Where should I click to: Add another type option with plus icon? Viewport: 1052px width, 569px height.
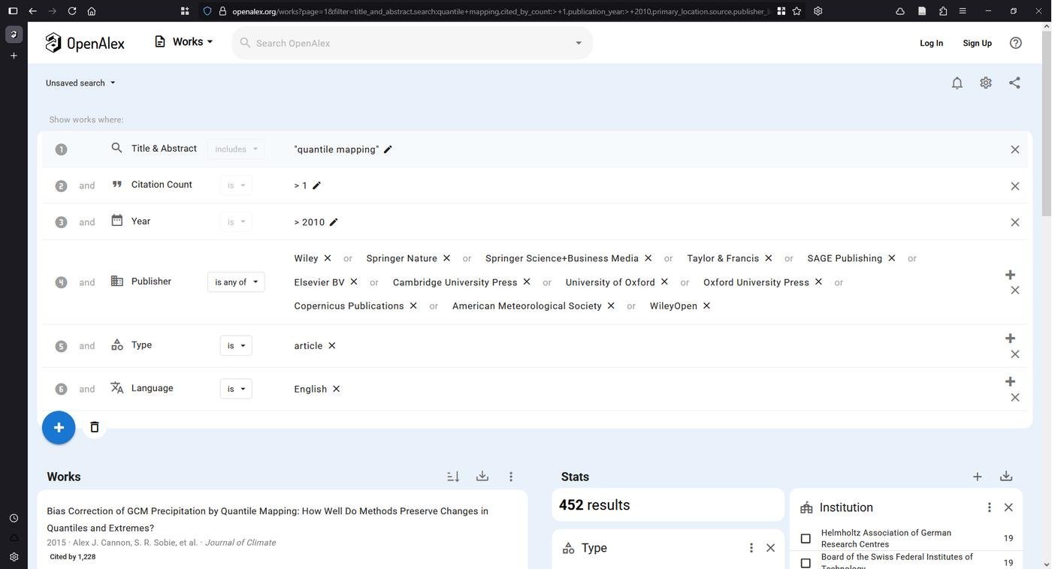1010,339
